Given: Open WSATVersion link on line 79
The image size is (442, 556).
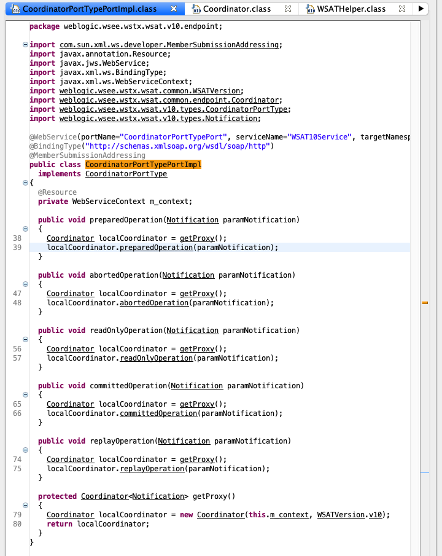Looking at the screenshot, I should click(x=341, y=515).
